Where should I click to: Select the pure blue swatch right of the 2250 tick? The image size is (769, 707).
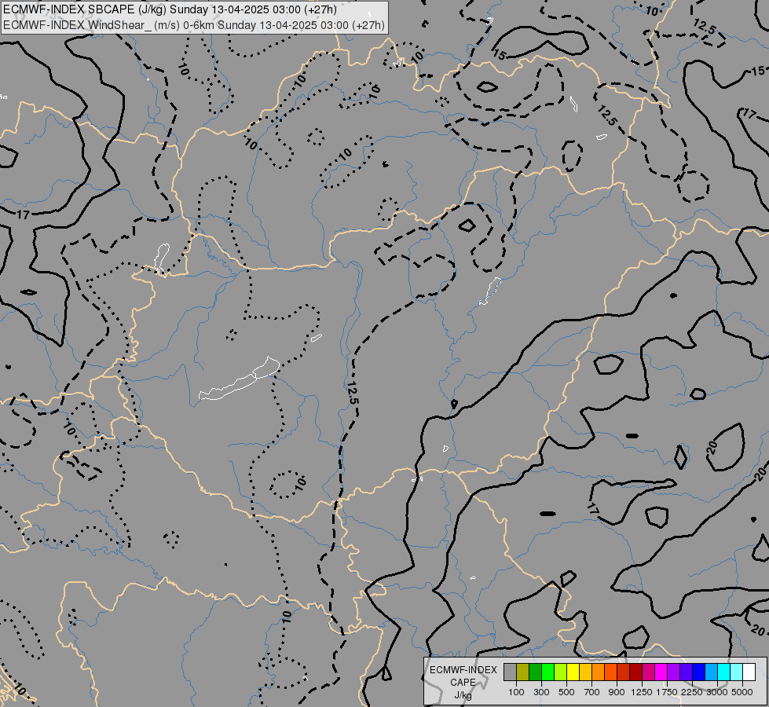click(698, 672)
